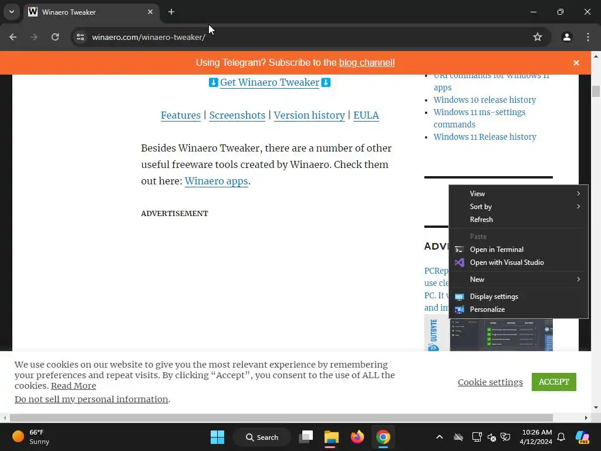Click Do not sell my personal information
The width and height of the screenshot is (601, 451).
click(x=91, y=399)
